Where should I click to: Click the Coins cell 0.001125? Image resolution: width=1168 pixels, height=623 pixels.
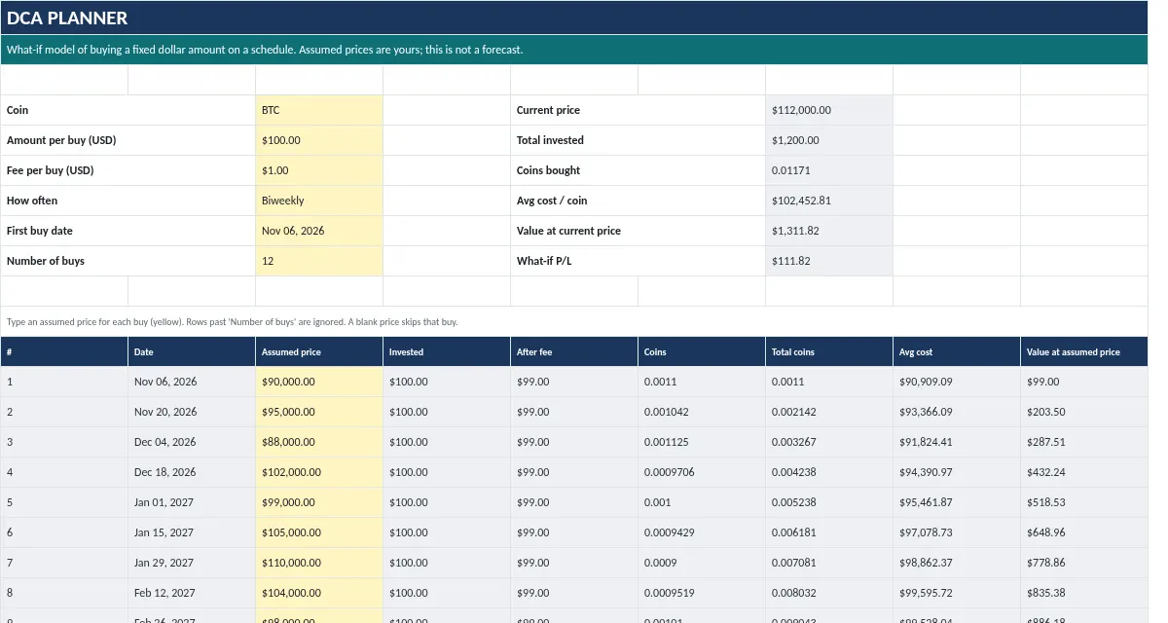[702, 442]
